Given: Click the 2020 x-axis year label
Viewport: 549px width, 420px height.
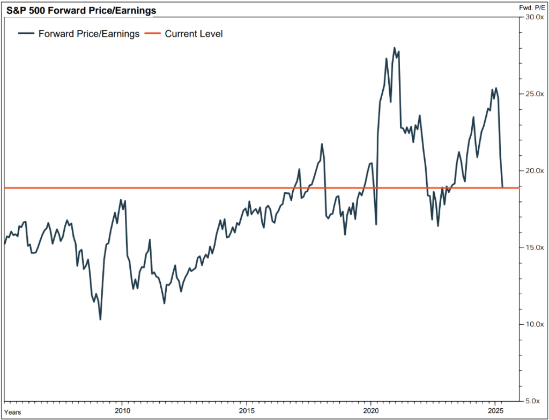Looking at the screenshot, I should [371, 411].
